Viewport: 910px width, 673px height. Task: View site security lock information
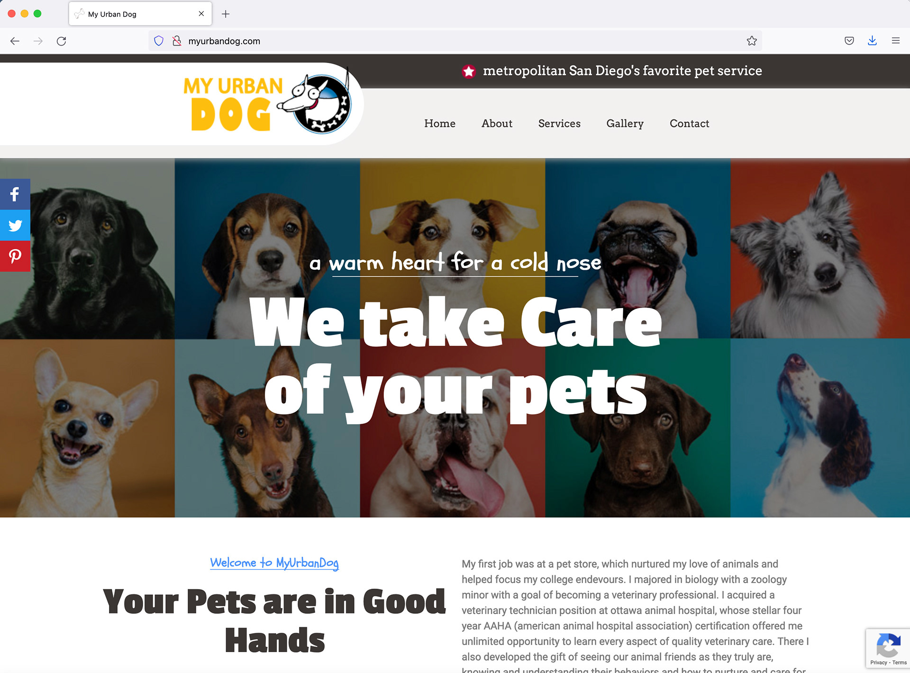(x=177, y=41)
